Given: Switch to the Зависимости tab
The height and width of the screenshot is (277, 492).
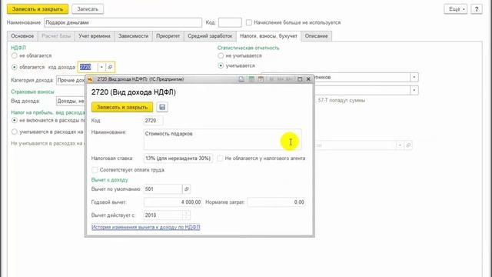Looking at the screenshot, I should pyautogui.click(x=133, y=36).
